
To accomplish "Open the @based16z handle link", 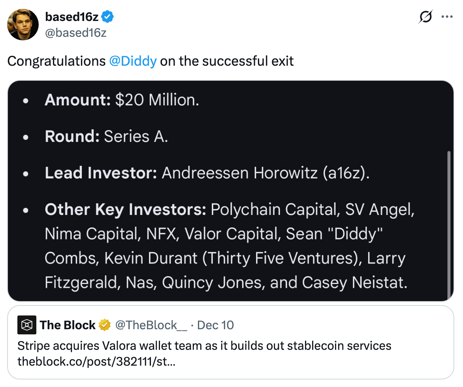I will pos(76,32).
